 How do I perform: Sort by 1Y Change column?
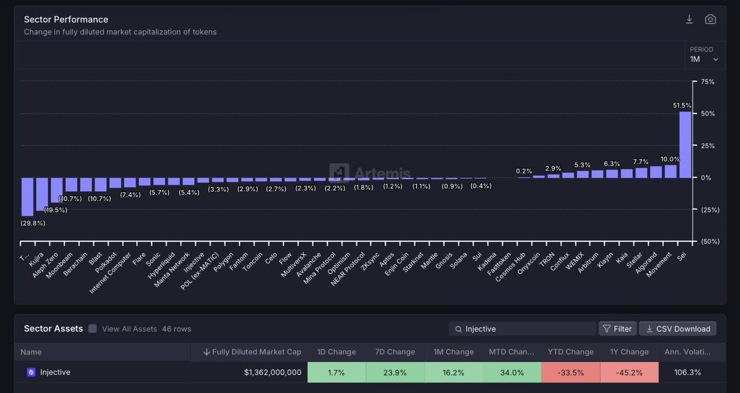click(629, 352)
